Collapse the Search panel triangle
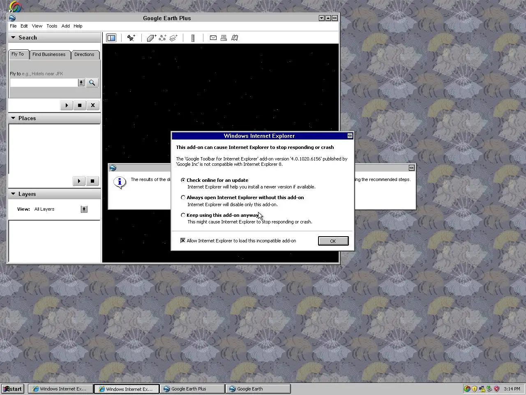526x395 pixels. tap(13, 37)
